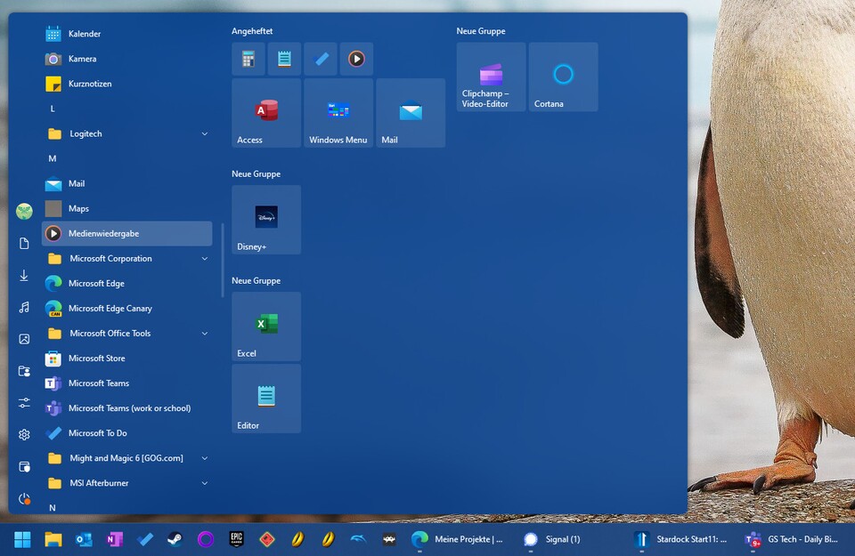
Task: Open the Windows Menu tile
Action: [338, 113]
